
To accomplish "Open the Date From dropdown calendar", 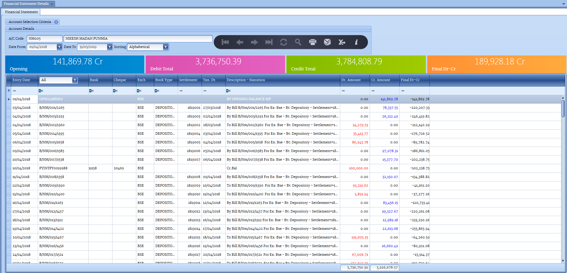I will pos(59,47).
